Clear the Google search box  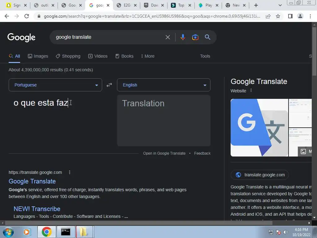coord(167,37)
